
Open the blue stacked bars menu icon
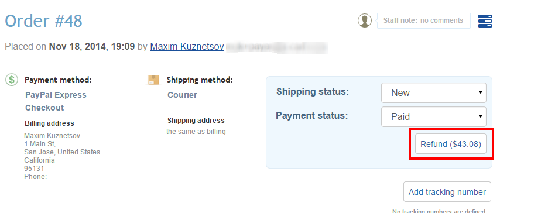pyautogui.click(x=485, y=21)
